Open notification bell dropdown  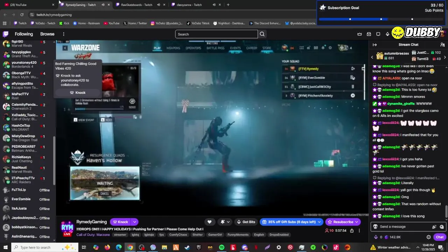225,222
